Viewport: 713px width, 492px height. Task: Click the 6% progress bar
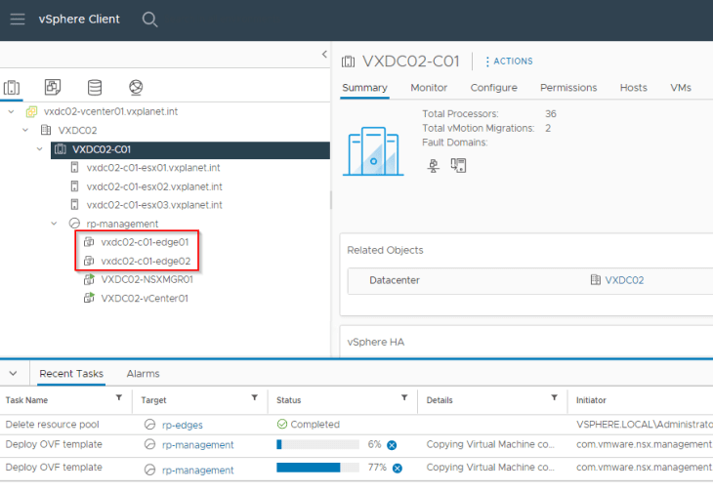[317, 445]
